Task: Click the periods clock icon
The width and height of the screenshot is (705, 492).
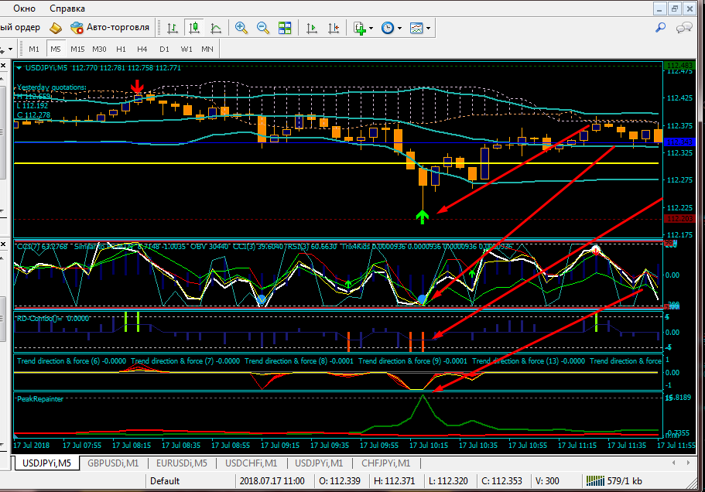Action: click(x=387, y=28)
